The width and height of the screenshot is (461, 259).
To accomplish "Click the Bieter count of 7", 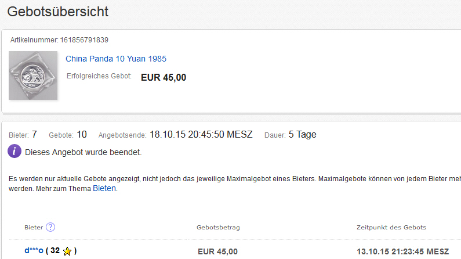I will (x=34, y=135).
